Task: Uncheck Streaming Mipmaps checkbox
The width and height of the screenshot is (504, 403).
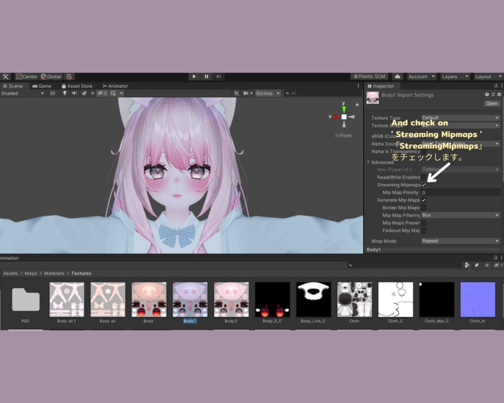Action: [x=424, y=185]
